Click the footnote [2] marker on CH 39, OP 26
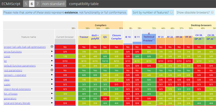This screenshot has height=106, width=216. (x=214, y=38)
